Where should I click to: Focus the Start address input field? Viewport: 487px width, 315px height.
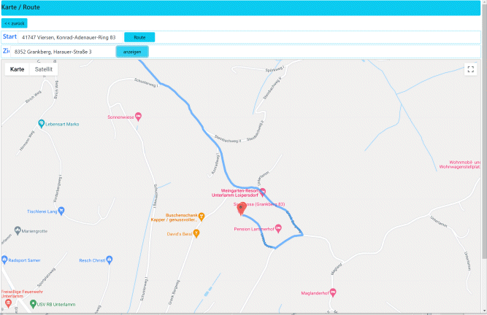tap(71, 37)
